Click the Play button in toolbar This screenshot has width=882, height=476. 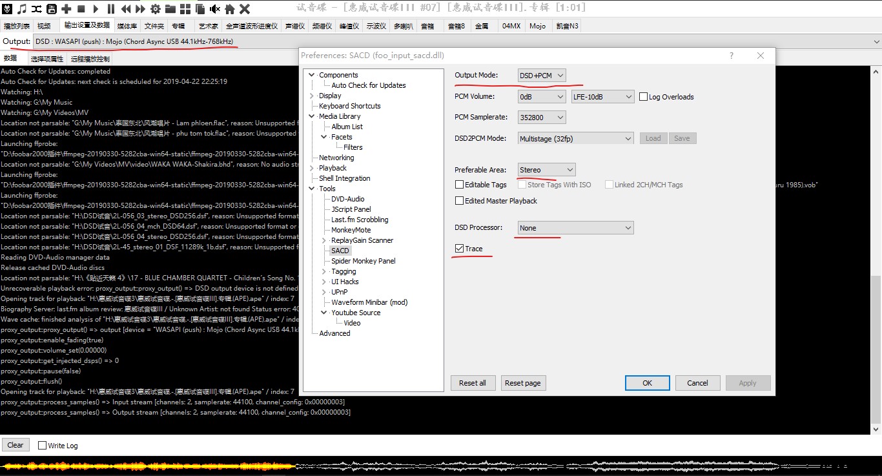click(96, 8)
